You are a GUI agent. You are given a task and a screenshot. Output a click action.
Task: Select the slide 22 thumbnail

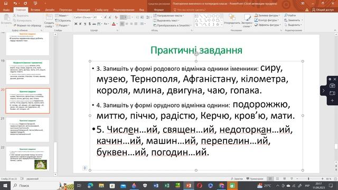pos(27,158)
